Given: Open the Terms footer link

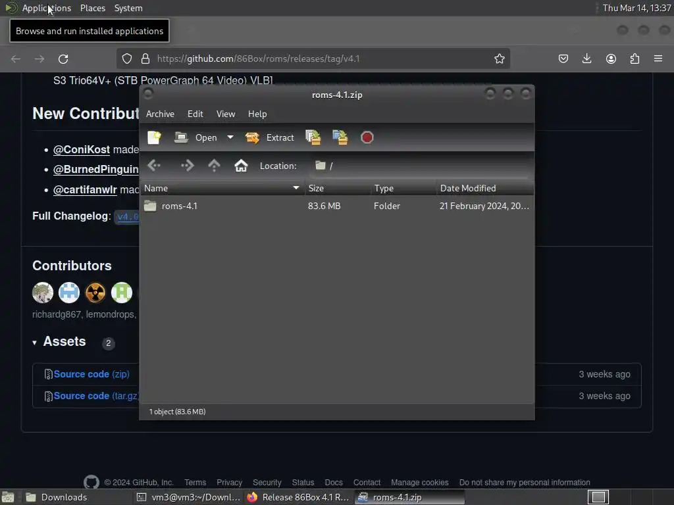Looking at the screenshot, I should (x=195, y=482).
